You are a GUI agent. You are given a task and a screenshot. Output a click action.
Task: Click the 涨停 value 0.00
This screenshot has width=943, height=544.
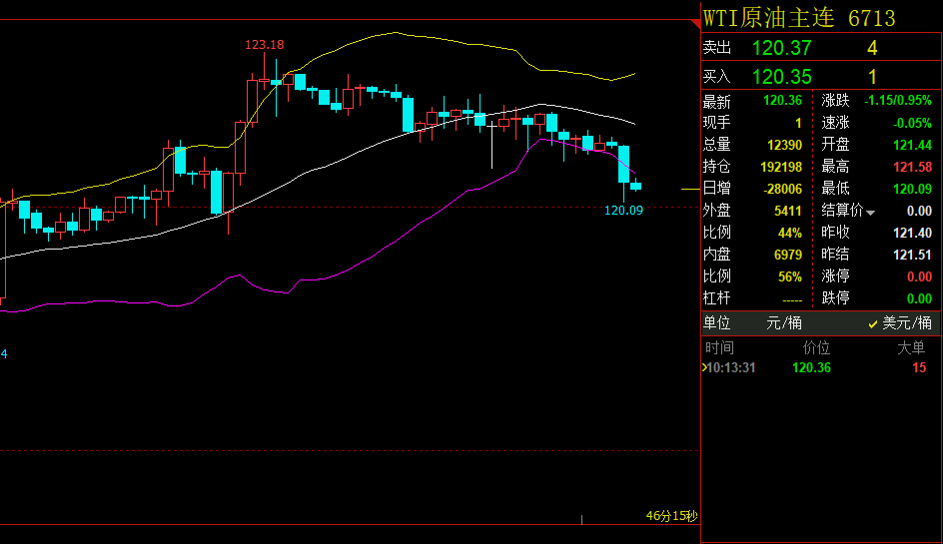[x=919, y=276]
